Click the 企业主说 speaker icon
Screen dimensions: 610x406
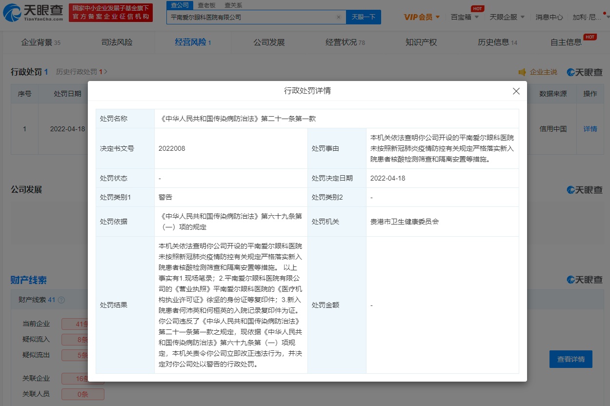pyautogui.click(x=522, y=72)
